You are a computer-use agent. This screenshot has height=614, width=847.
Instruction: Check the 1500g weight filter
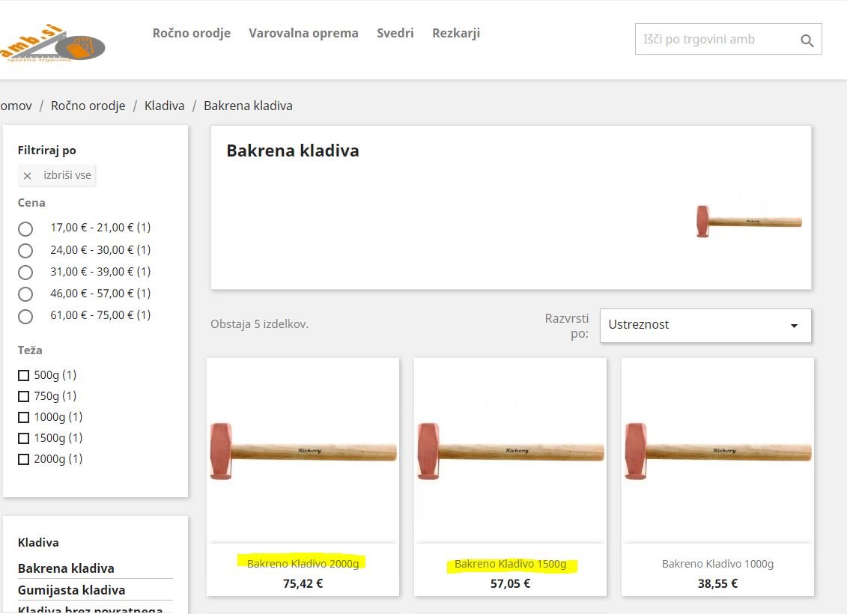coord(24,439)
